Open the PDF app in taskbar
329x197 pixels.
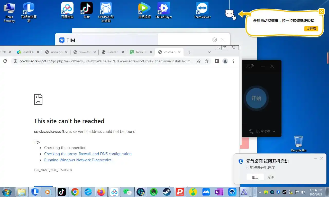[180, 192]
